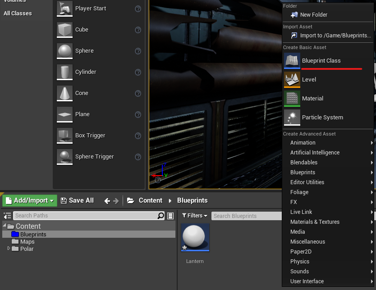Click the Particle System asset icon
This screenshot has height=290, width=376.
coord(292,118)
